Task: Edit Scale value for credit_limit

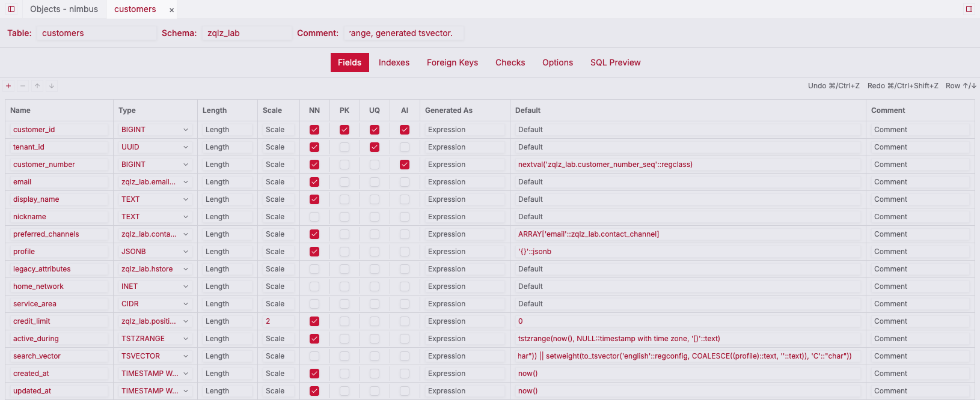Action: click(278, 321)
